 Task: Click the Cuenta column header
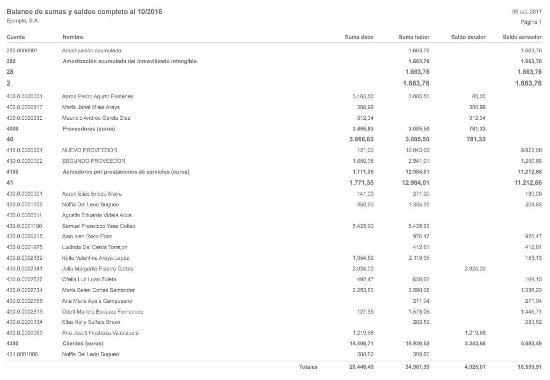click(16, 37)
